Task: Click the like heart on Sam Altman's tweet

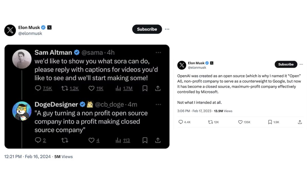Action: pyautogui.click(x=91, y=88)
